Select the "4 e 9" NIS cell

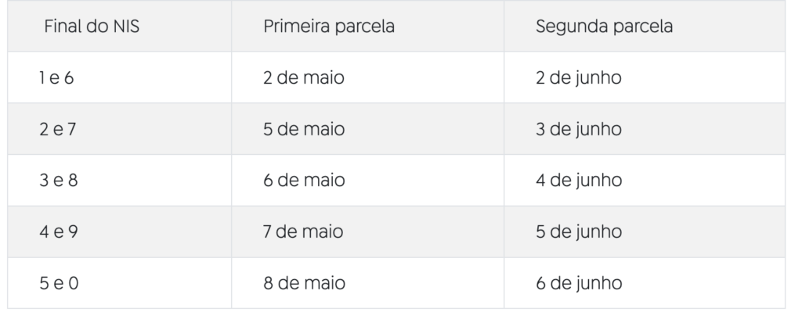(56, 232)
